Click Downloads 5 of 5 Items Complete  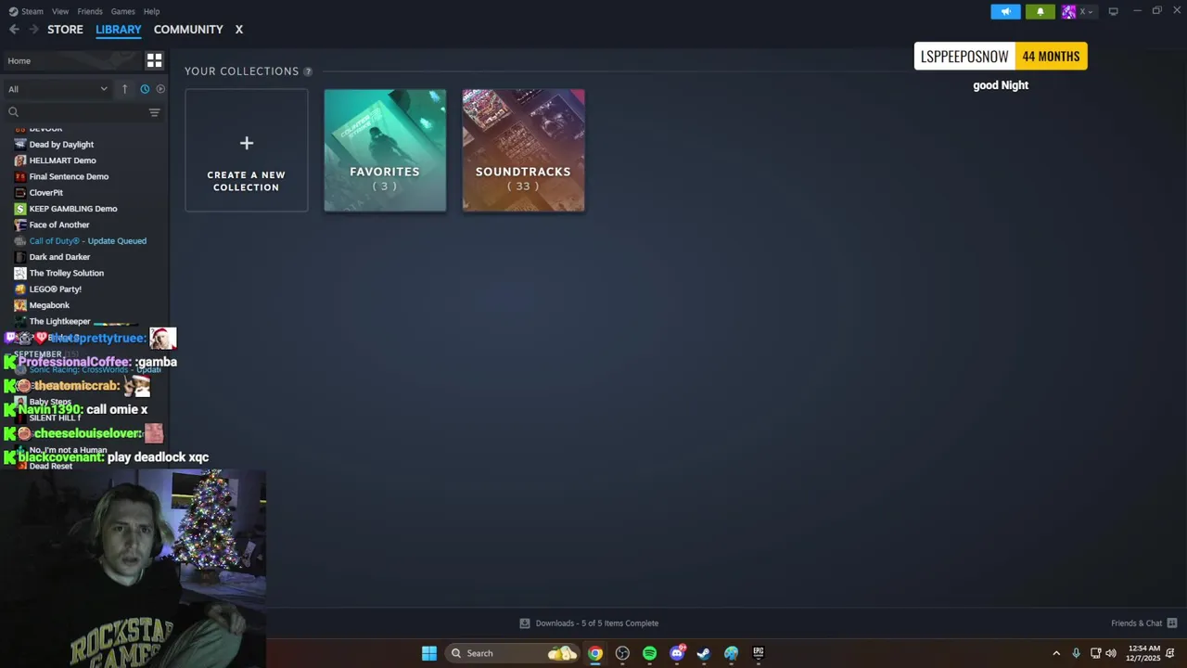pyautogui.click(x=597, y=623)
